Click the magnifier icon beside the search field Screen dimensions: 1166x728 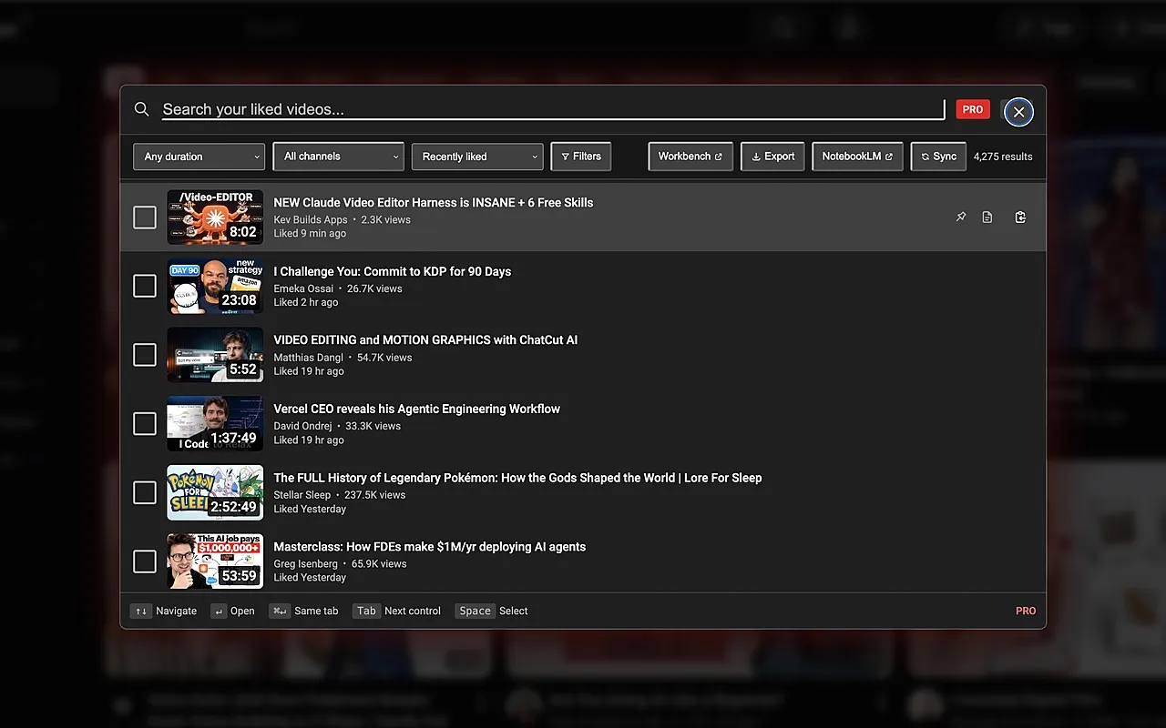point(142,109)
